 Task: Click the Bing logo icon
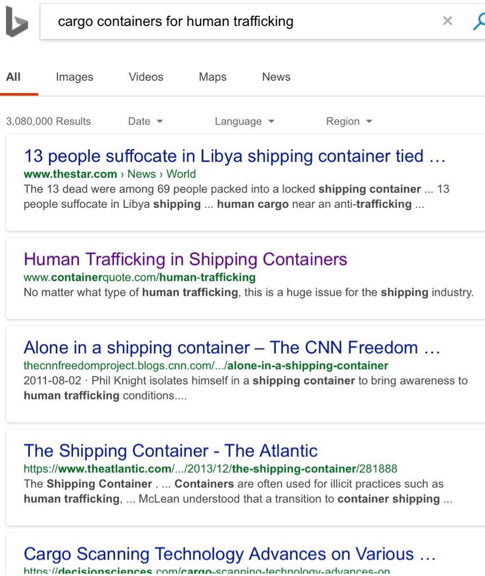17,21
